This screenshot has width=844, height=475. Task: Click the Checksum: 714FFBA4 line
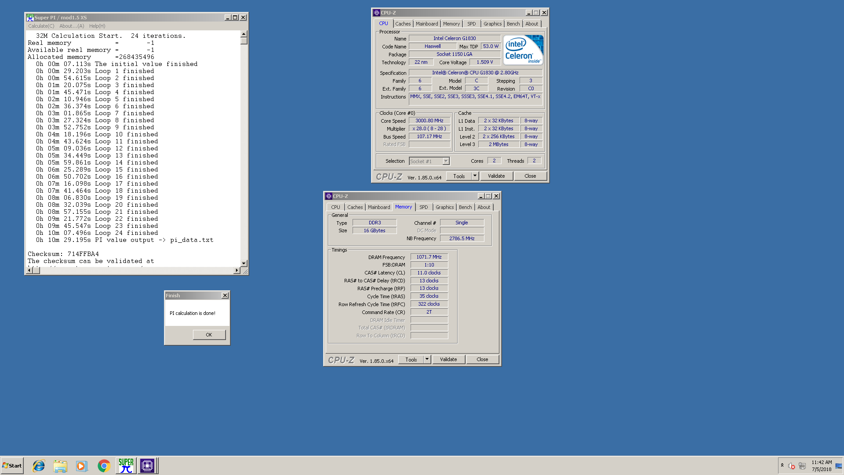click(x=63, y=254)
